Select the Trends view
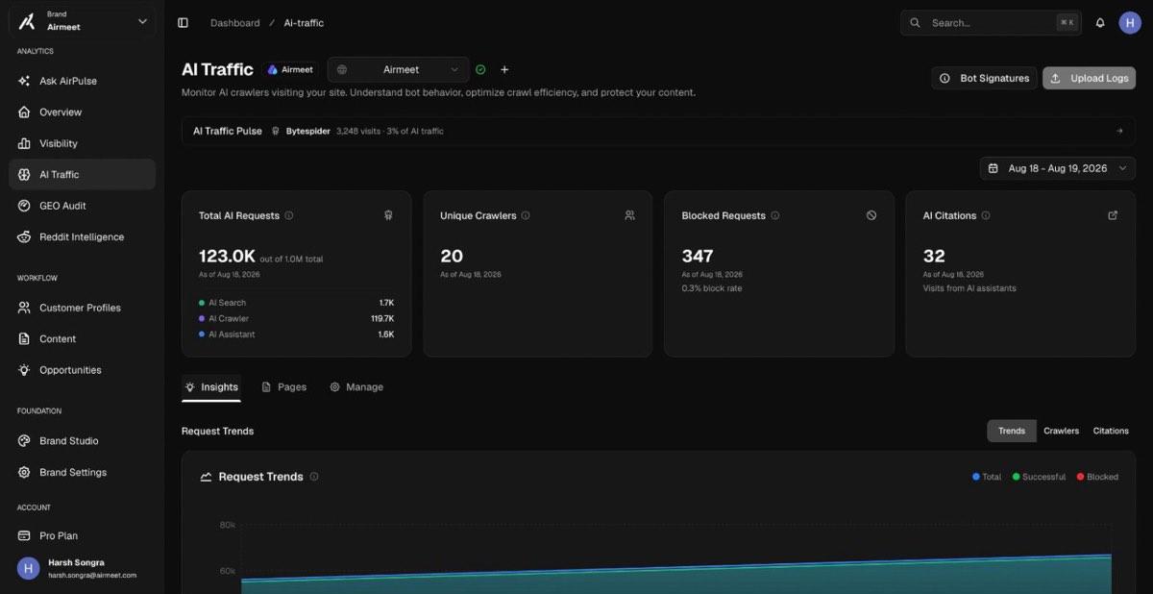This screenshot has width=1153, height=594. (1012, 431)
